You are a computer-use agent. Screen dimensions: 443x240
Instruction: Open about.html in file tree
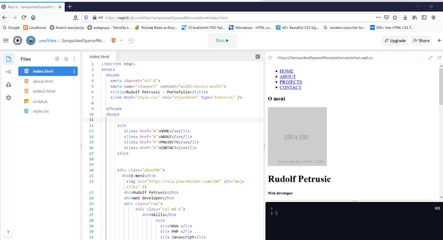click(48, 81)
